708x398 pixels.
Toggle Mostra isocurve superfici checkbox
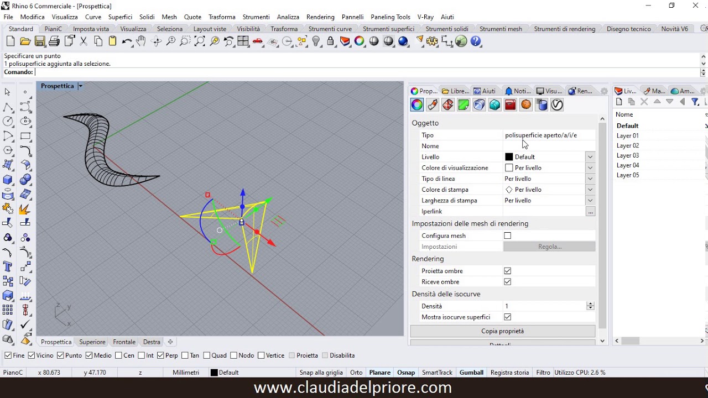[507, 317]
